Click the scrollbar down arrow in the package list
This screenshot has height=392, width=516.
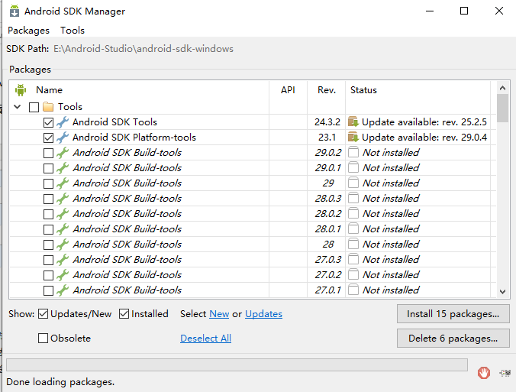pyautogui.click(x=502, y=292)
